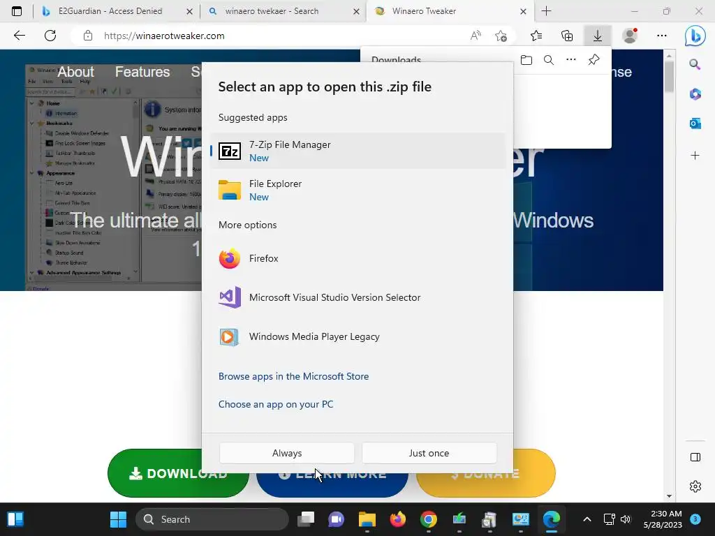Viewport: 715px width, 536px height.
Task: Confirm with the Just once button
Action: click(x=429, y=453)
